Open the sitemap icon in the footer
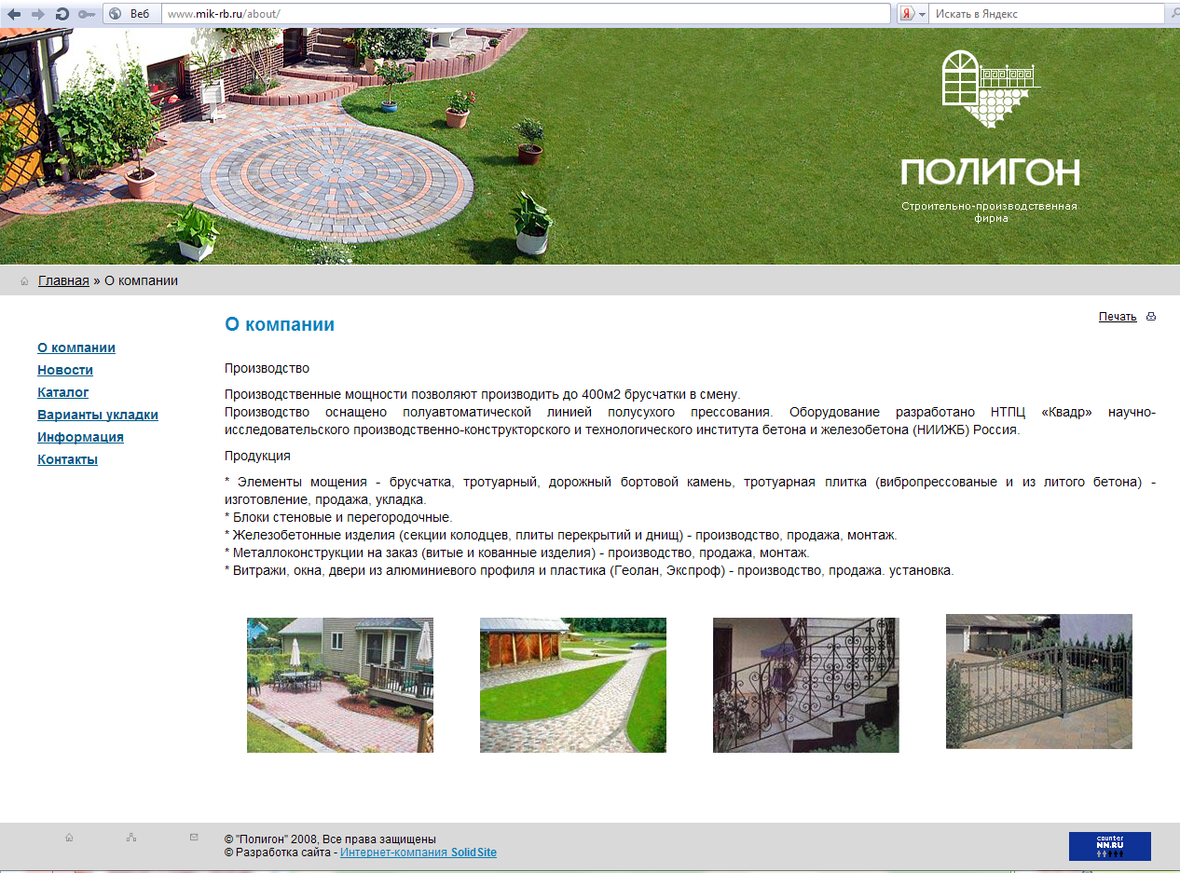The height and width of the screenshot is (873, 1180). pos(131,838)
